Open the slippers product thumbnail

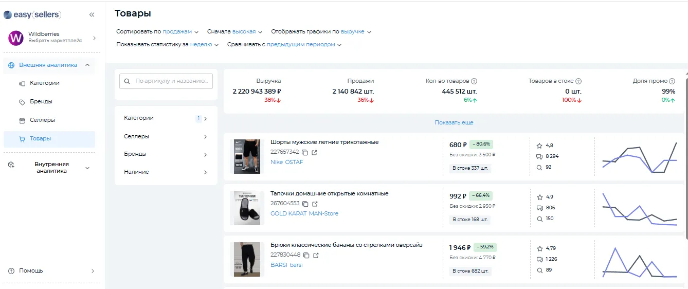247,208
